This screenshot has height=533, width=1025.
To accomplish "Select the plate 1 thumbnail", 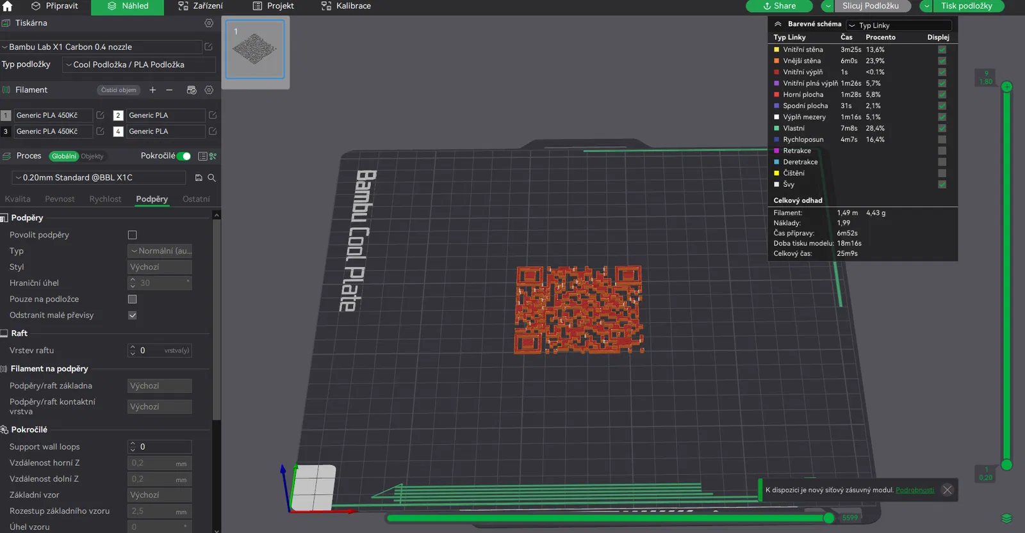I will tap(255, 49).
